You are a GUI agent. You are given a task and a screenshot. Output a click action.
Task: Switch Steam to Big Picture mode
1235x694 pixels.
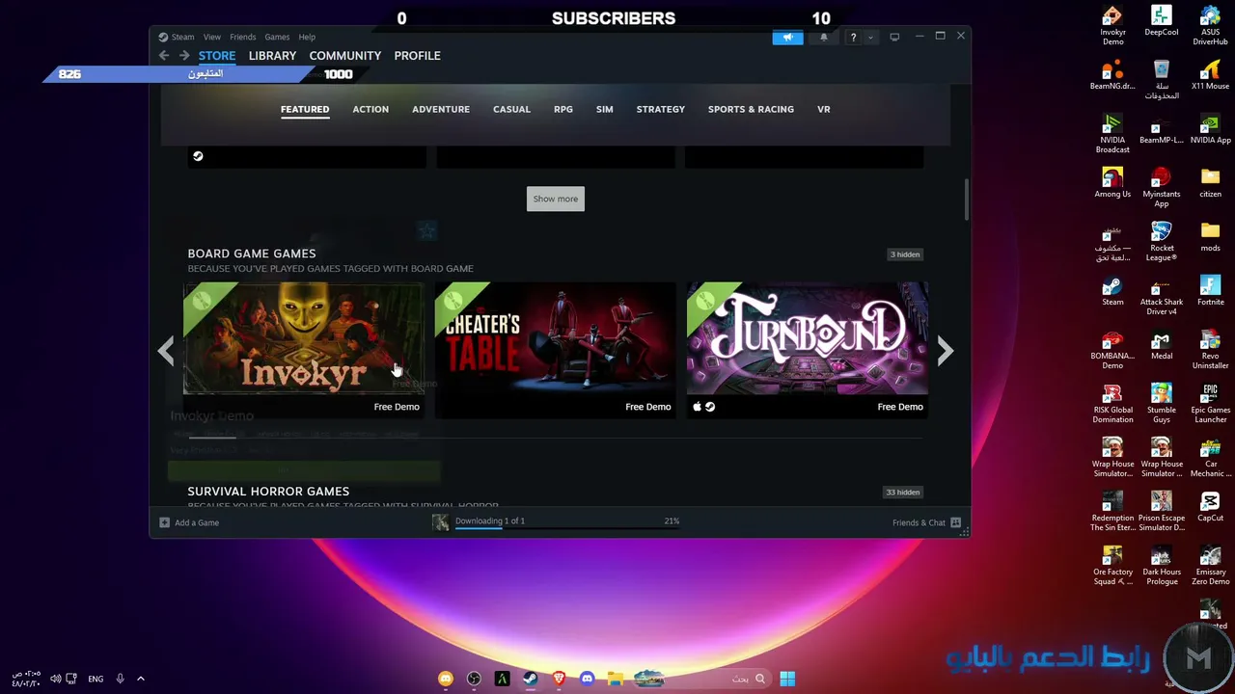coord(894,37)
